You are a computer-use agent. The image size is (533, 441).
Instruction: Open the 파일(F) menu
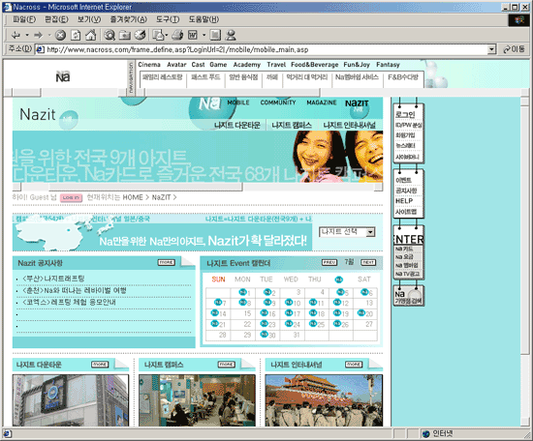coord(24,19)
